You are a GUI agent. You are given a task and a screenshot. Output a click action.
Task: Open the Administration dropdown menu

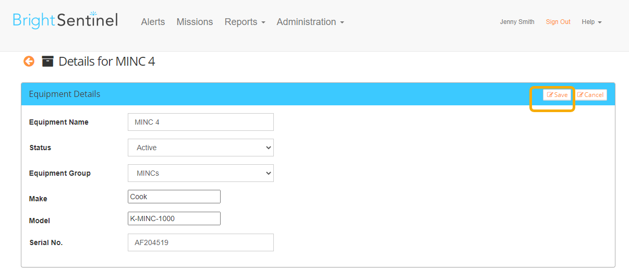pyautogui.click(x=310, y=22)
